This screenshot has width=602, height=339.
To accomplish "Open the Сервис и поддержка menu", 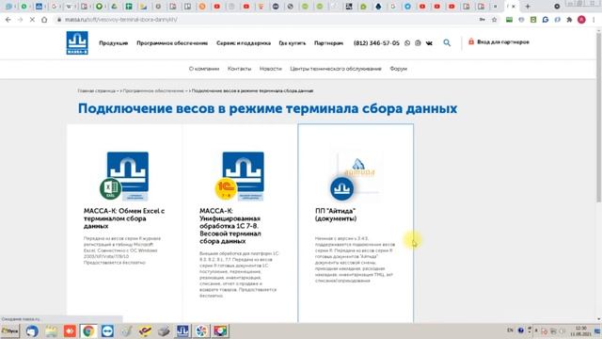I will tap(244, 43).
